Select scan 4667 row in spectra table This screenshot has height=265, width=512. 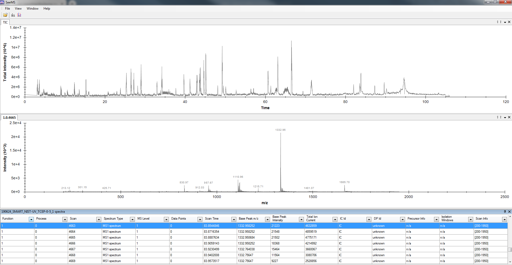(72, 249)
